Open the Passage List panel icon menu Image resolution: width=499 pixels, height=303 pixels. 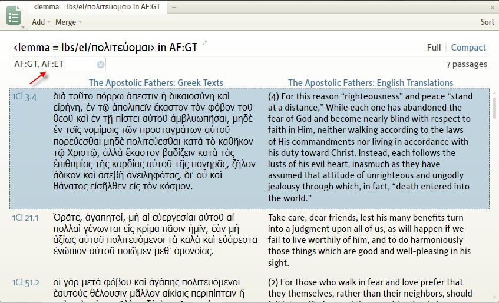tap(14, 15)
